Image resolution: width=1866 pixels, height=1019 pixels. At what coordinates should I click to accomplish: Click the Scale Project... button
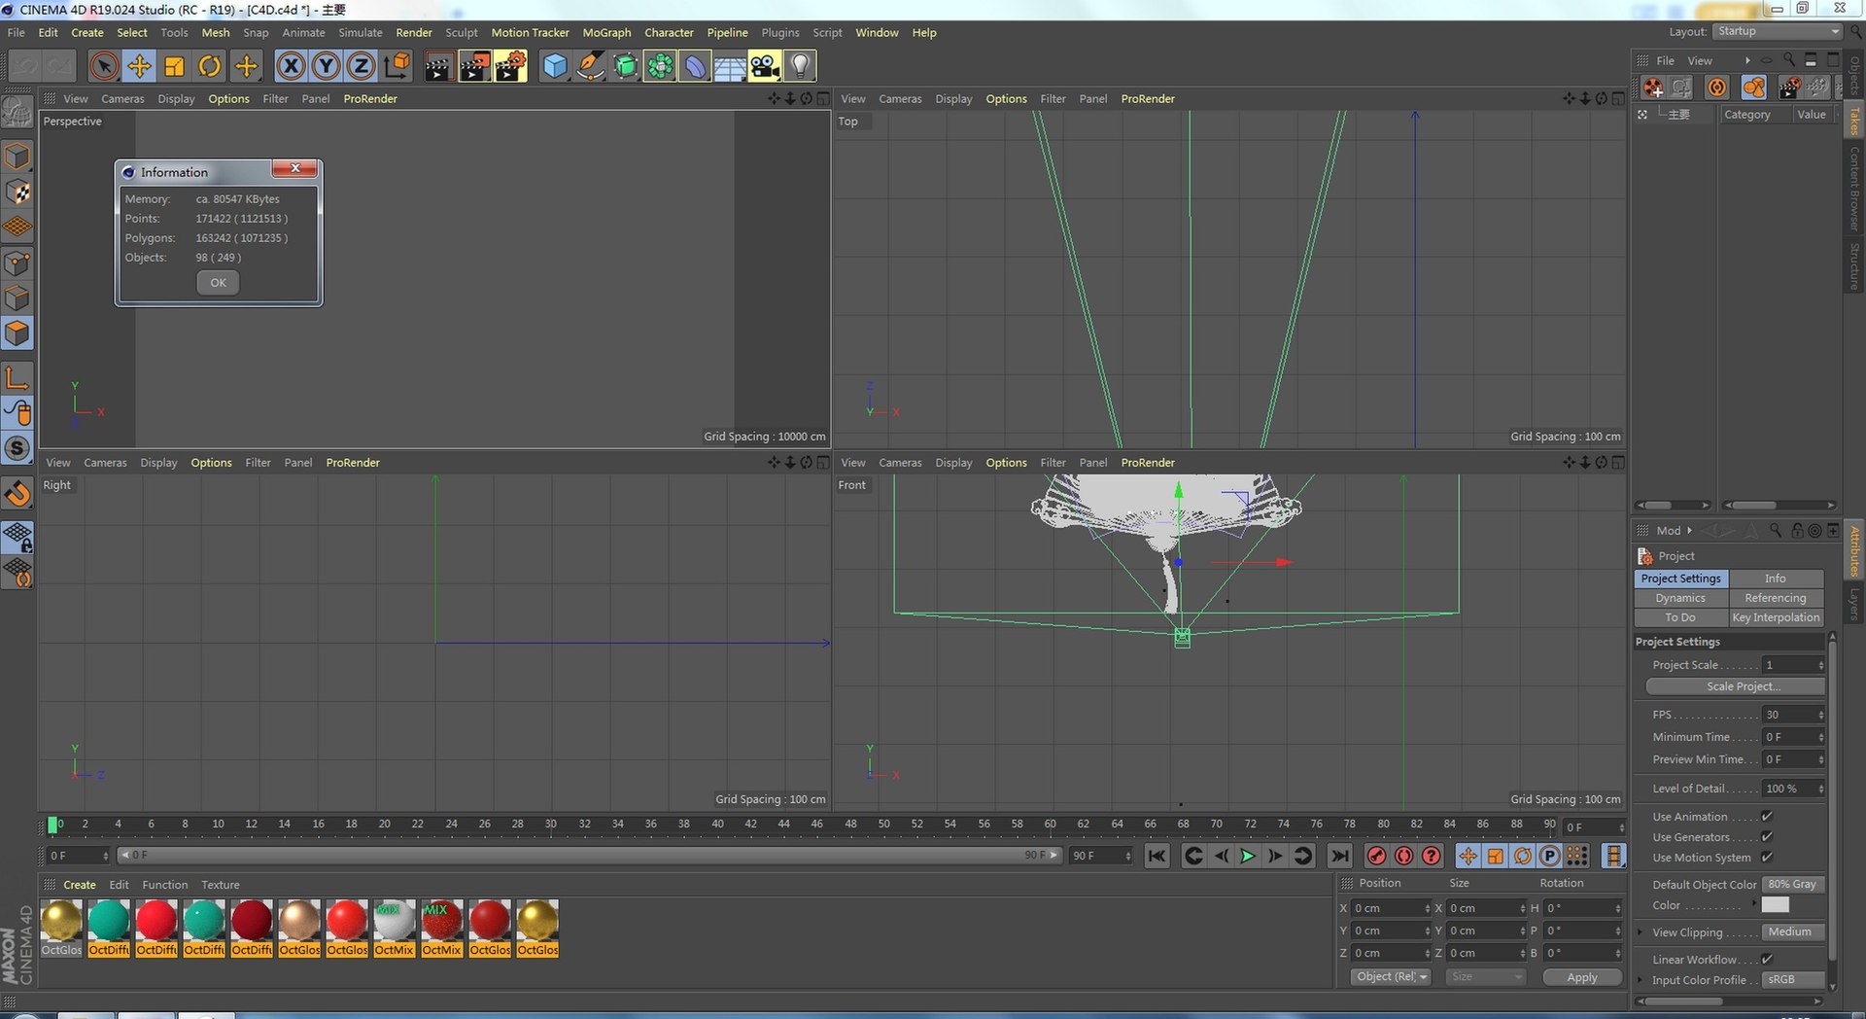click(x=1735, y=686)
